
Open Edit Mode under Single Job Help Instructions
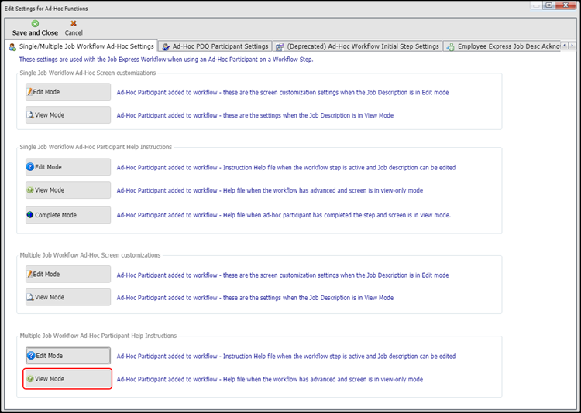point(68,167)
